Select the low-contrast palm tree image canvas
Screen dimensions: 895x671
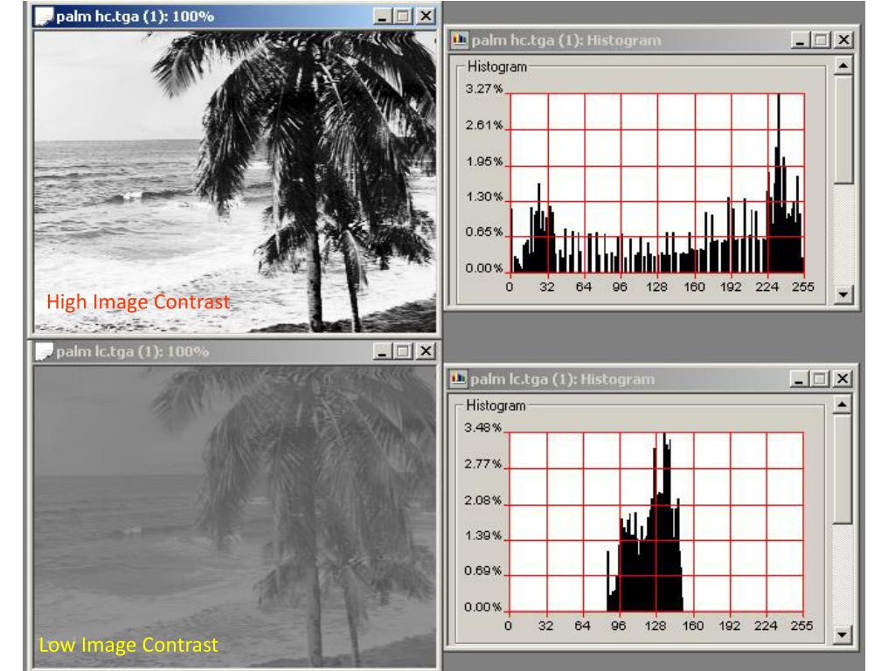(x=234, y=517)
